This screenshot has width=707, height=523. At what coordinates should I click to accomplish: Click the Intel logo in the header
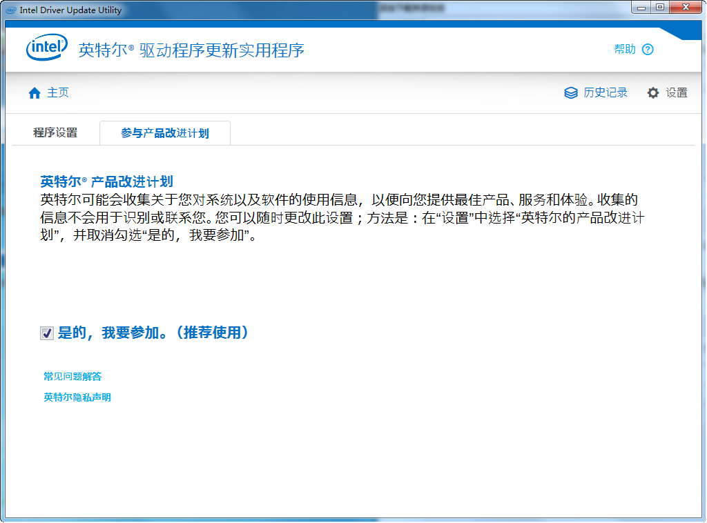coord(47,49)
